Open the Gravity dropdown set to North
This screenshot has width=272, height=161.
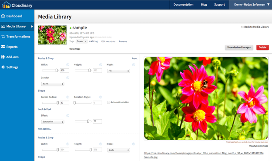click(53, 84)
